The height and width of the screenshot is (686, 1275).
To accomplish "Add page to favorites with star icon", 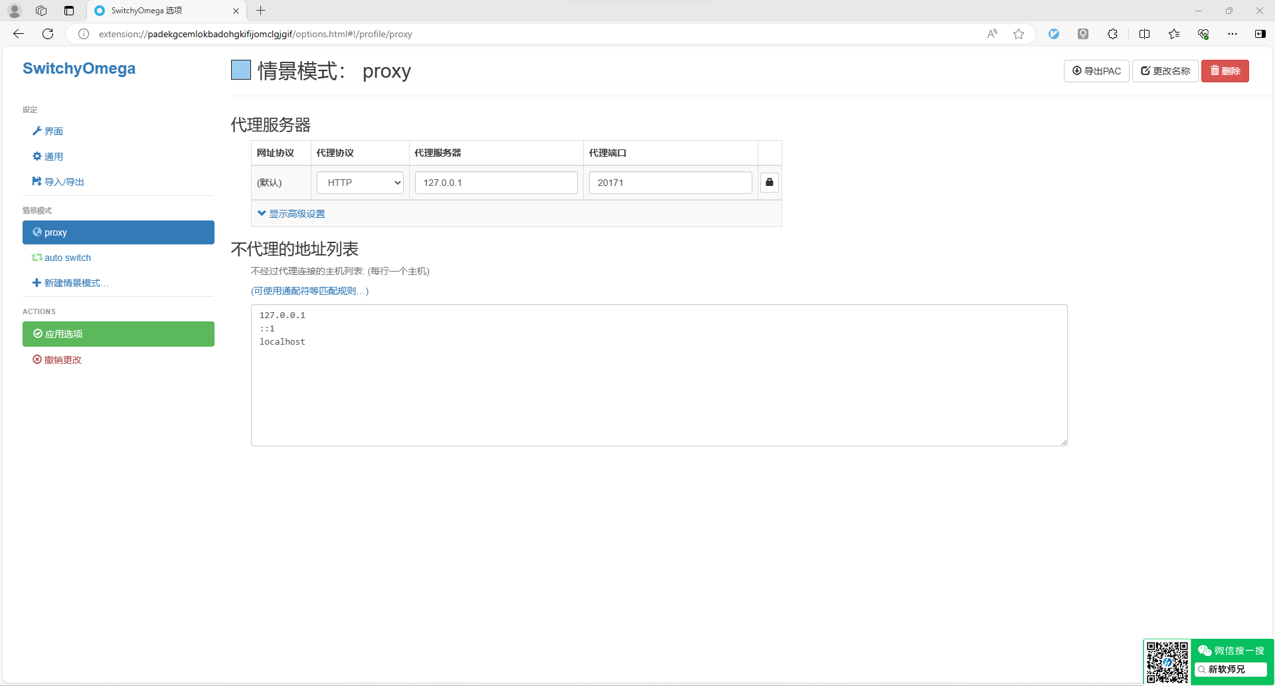I will tap(1019, 34).
